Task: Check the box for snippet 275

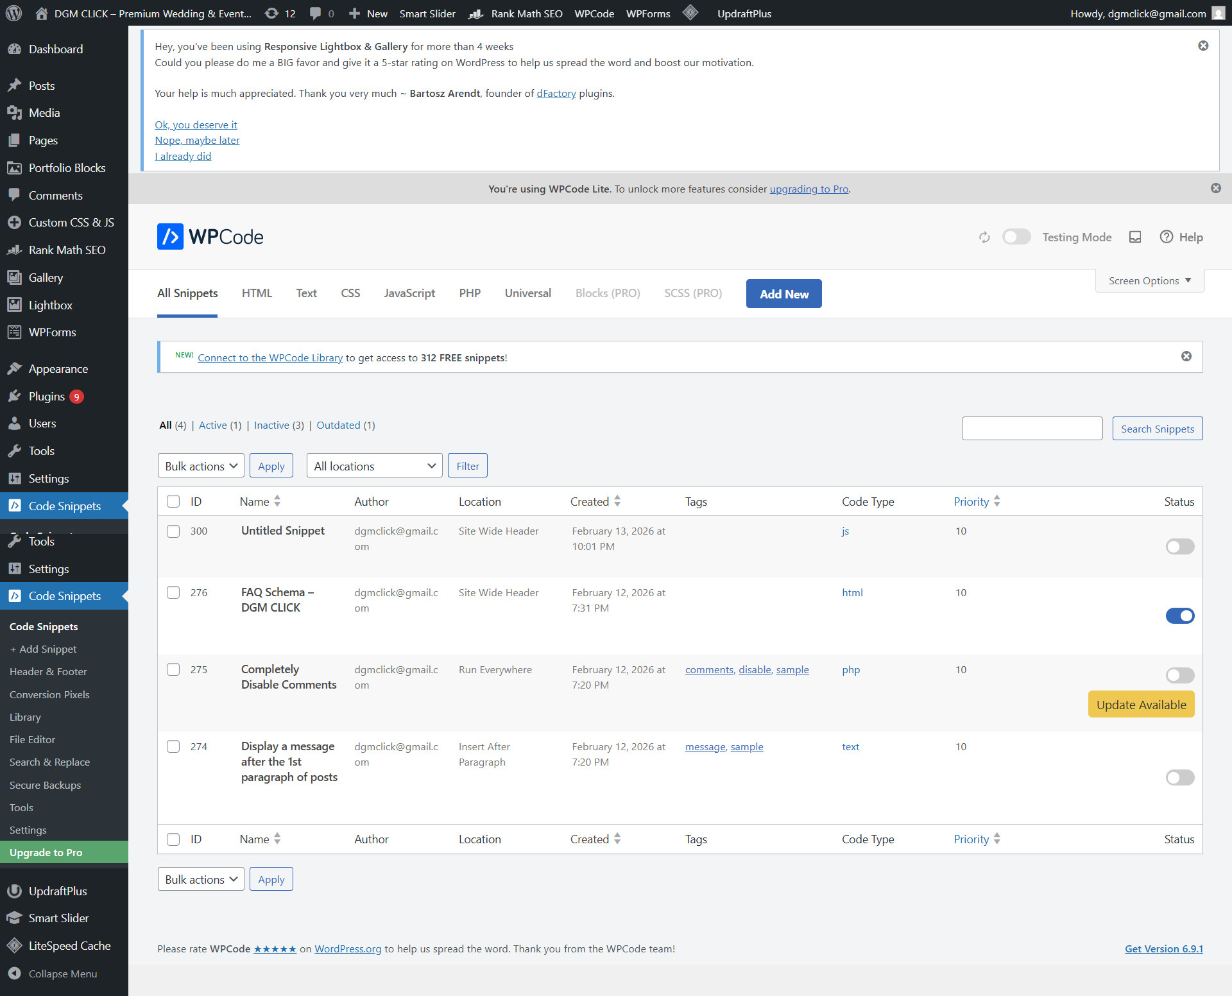Action: pos(173,669)
